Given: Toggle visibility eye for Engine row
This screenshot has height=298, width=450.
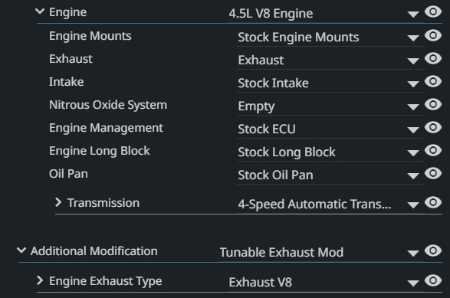Looking at the screenshot, I should click(433, 11).
